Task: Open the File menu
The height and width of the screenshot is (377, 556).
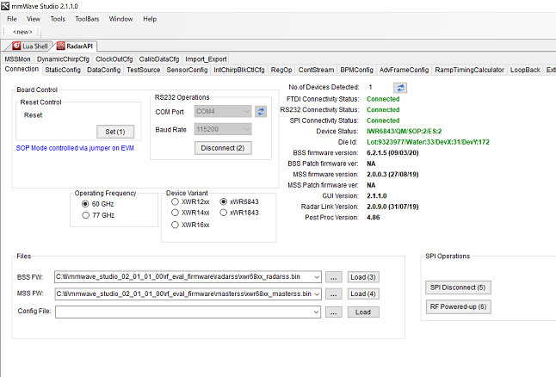Action: pyautogui.click(x=12, y=19)
